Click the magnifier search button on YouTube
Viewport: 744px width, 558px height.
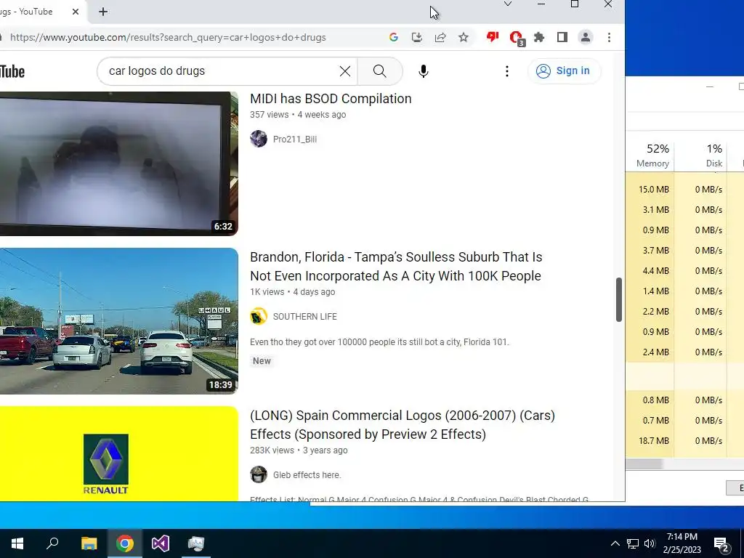[x=379, y=71]
